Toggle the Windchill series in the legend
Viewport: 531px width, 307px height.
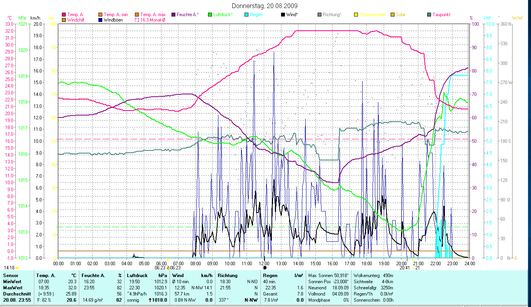coord(64,20)
